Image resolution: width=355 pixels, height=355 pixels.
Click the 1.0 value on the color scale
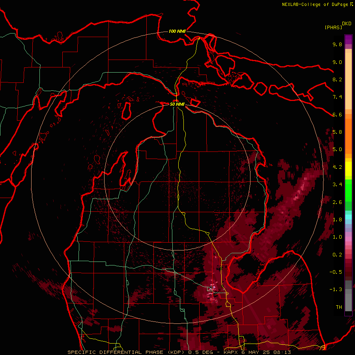(x=337, y=237)
